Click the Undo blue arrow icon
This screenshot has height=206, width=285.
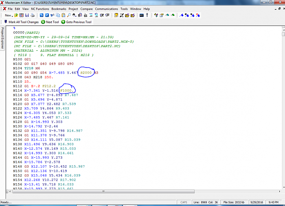tap(42, 15)
